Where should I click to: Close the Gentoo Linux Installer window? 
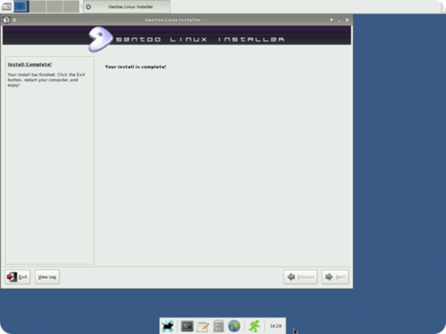pos(347,20)
